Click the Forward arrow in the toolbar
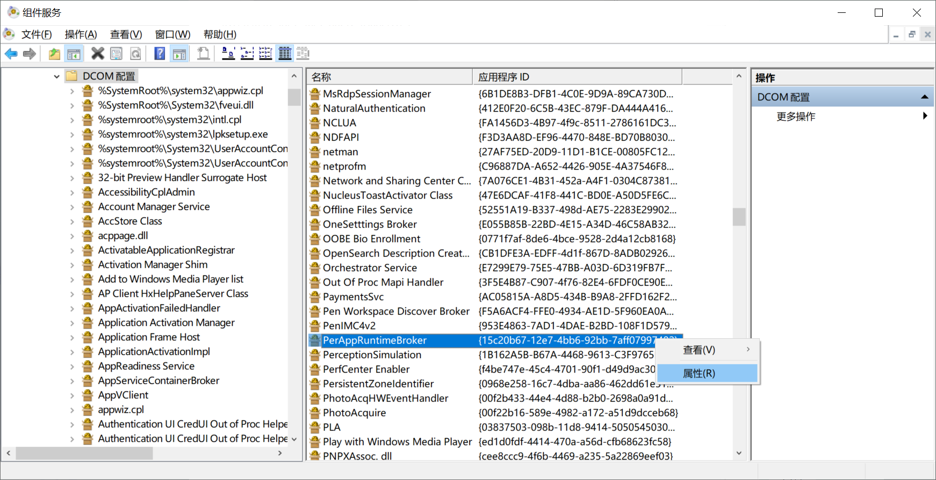 [30, 54]
